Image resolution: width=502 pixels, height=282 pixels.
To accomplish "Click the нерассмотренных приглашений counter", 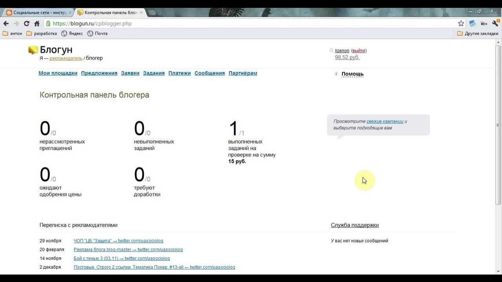I will coord(62,135).
